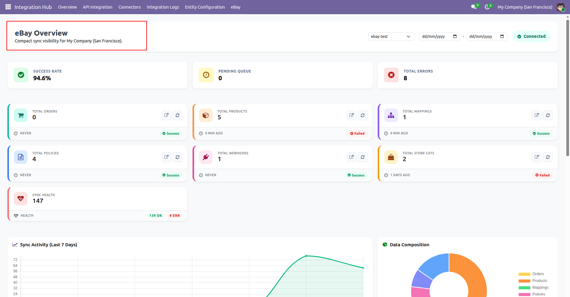The image size is (570, 297).
Task: Click the page vertical scrollbar
Action: [568, 88]
